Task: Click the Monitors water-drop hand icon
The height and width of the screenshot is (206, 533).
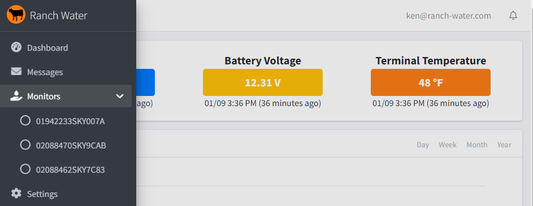Action: [16, 96]
